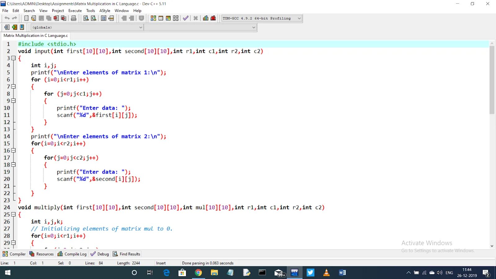Screen dimensions: 496x279
Task: Collapse the code fold at line 29
Action: 13,243
